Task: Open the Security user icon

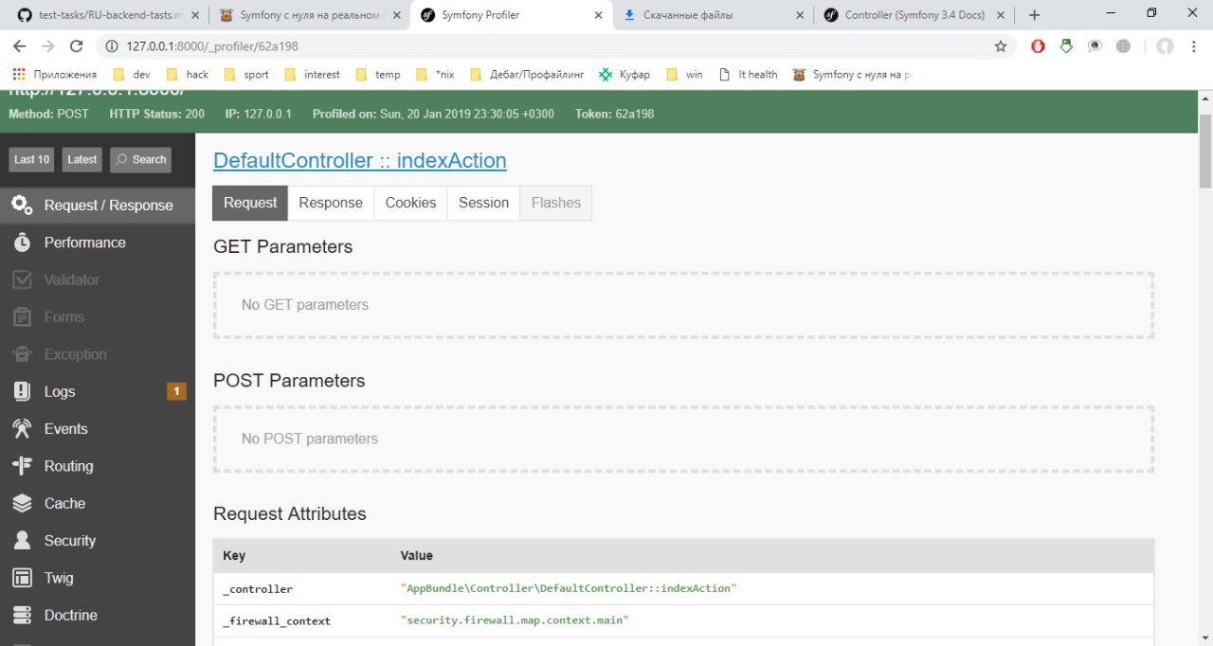Action: (22, 541)
